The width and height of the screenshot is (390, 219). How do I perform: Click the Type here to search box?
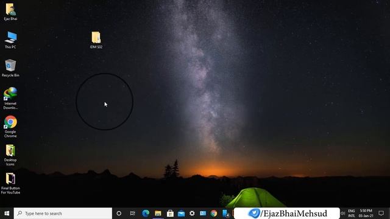[63, 214]
